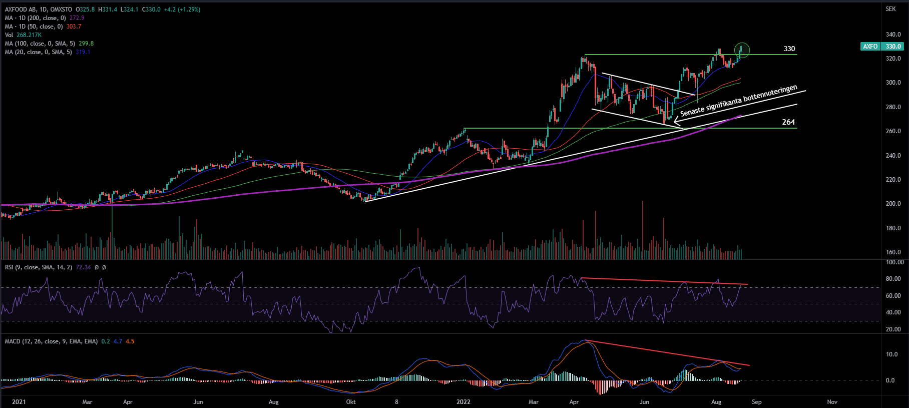This screenshot has width=909, height=408.
Task: Click the 330 resistance level label
Action: coord(789,49)
